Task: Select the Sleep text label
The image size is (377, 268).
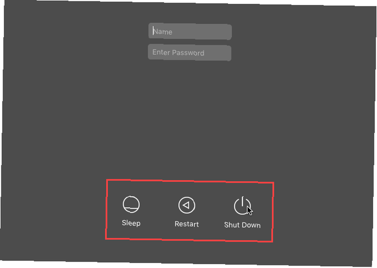Action: tap(131, 223)
